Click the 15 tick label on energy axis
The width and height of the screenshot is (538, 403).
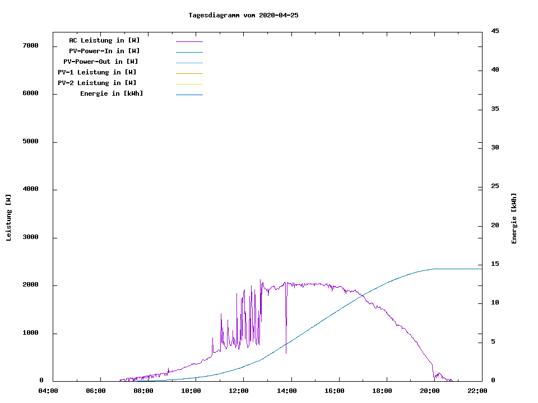click(495, 264)
